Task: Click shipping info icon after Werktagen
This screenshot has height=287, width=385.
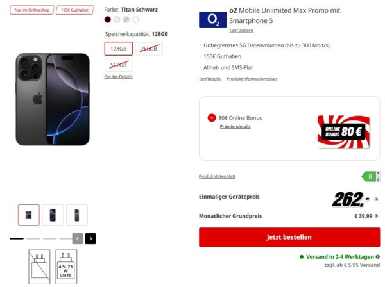Action: tap(378, 257)
